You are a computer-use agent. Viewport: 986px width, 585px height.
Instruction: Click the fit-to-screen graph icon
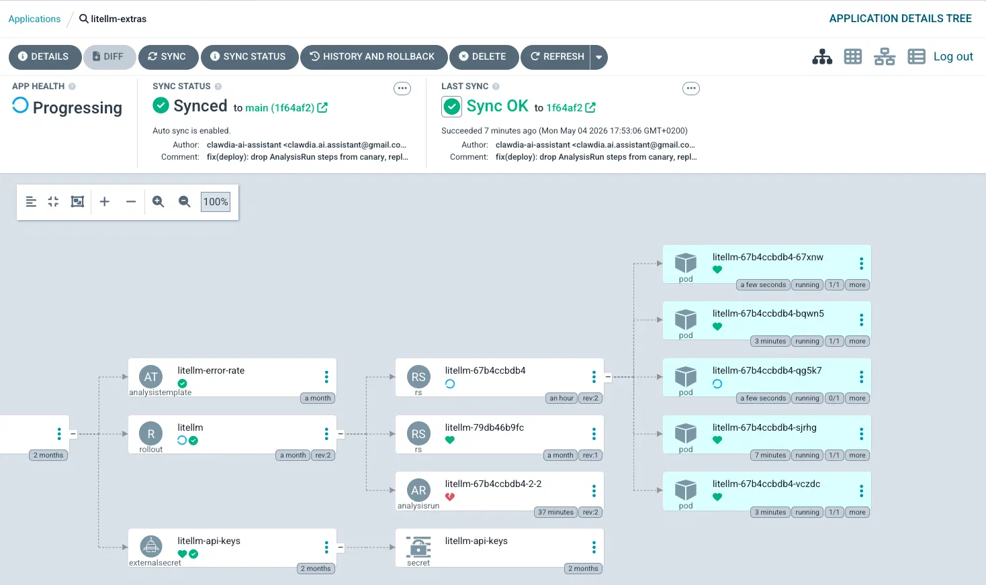77,201
